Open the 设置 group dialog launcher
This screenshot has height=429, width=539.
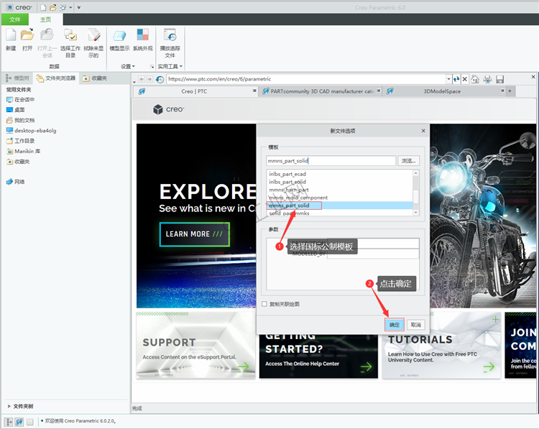[152, 67]
